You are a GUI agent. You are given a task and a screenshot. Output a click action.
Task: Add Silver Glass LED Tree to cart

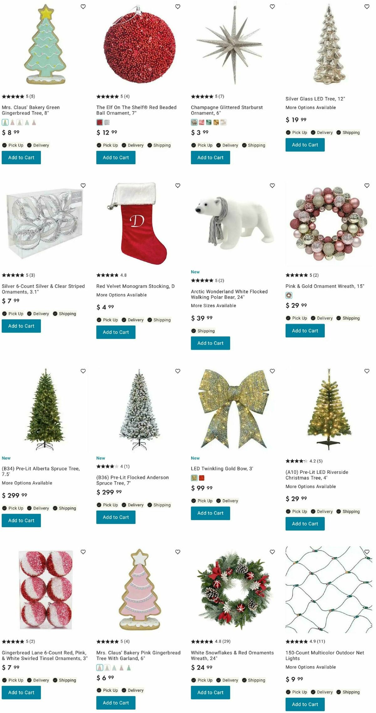tap(305, 145)
